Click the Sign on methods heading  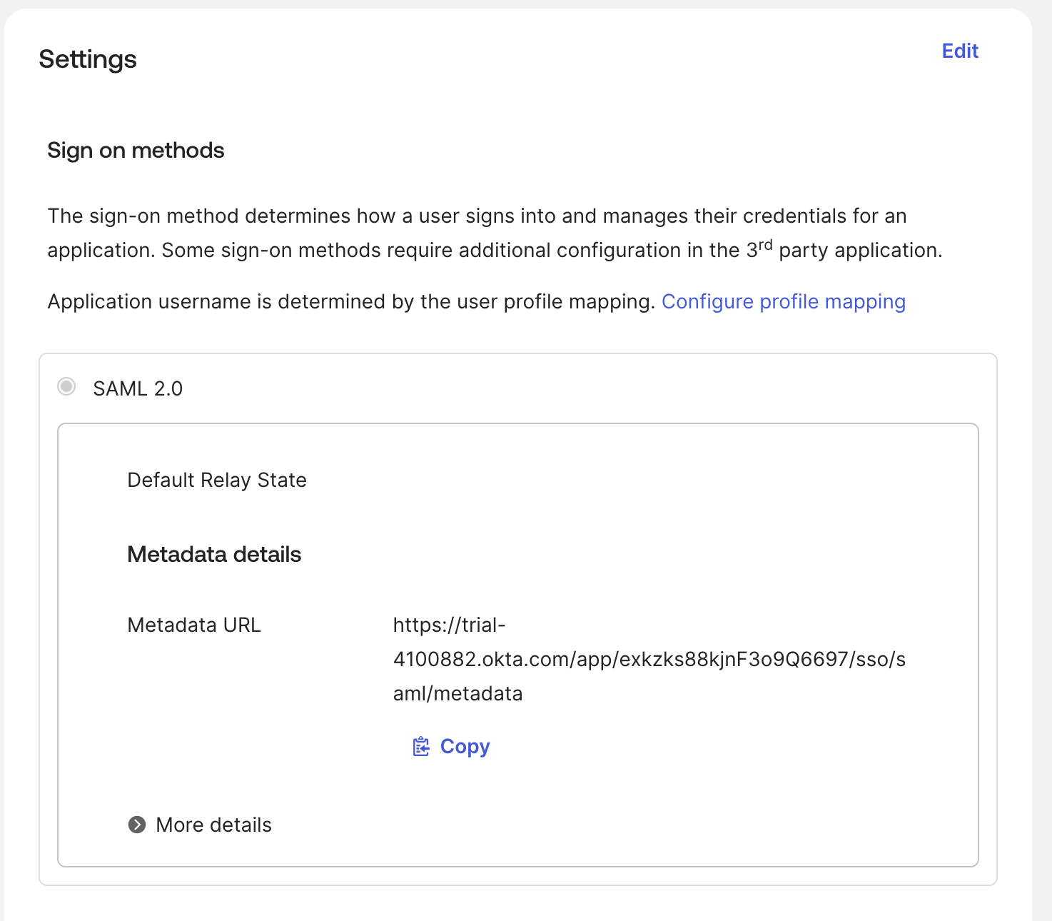coord(136,150)
